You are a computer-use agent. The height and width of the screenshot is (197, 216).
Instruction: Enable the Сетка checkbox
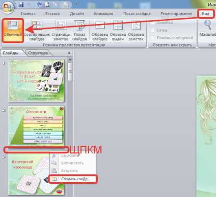click(152, 30)
